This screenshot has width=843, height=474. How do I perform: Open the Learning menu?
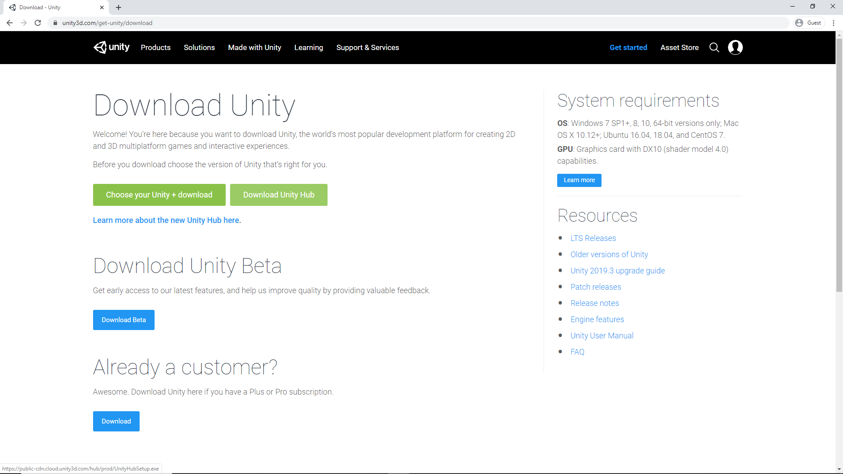(309, 47)
